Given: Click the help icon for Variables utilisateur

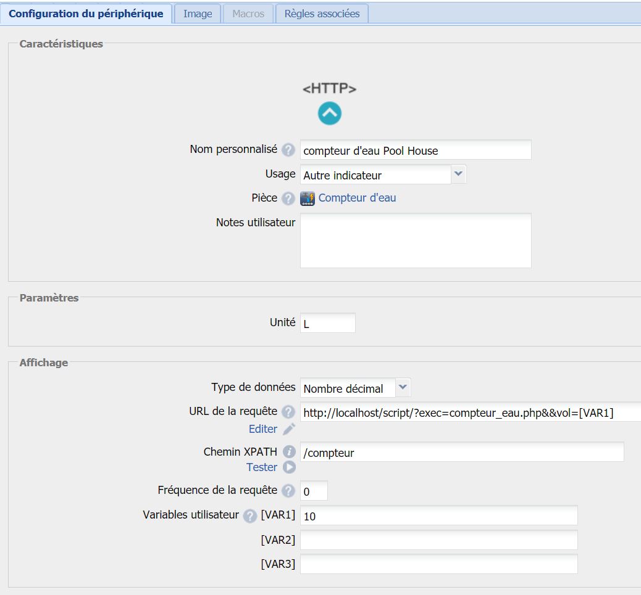Looking at the screenshot, I should coord(249,515).
